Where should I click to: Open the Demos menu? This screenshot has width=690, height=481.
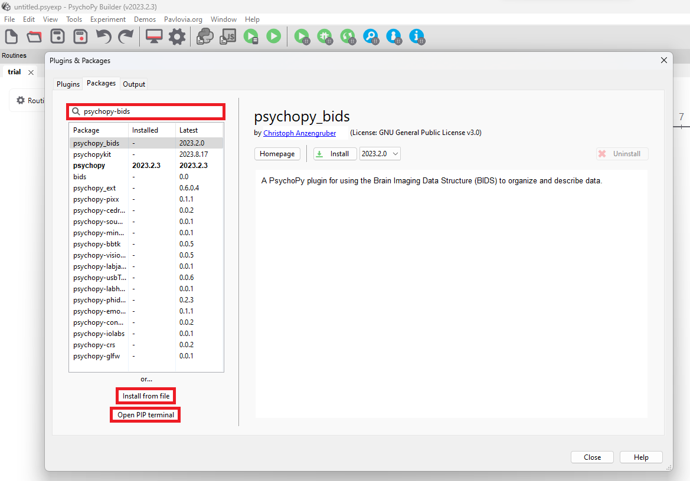(145, 19)
